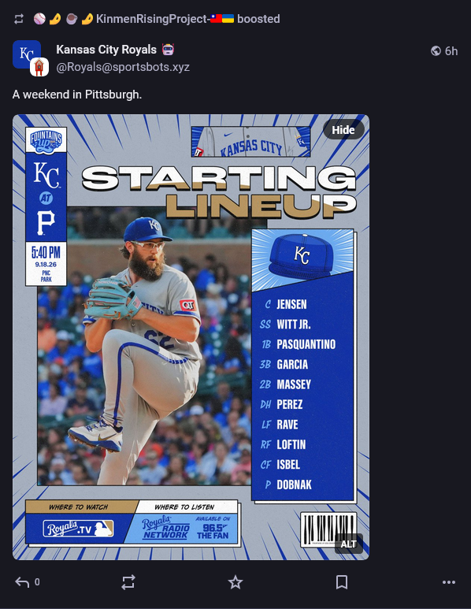Viewport: 471px width, 609px height.
Task: Open the Kansas City Royals display name
Action: click(106, 50)
